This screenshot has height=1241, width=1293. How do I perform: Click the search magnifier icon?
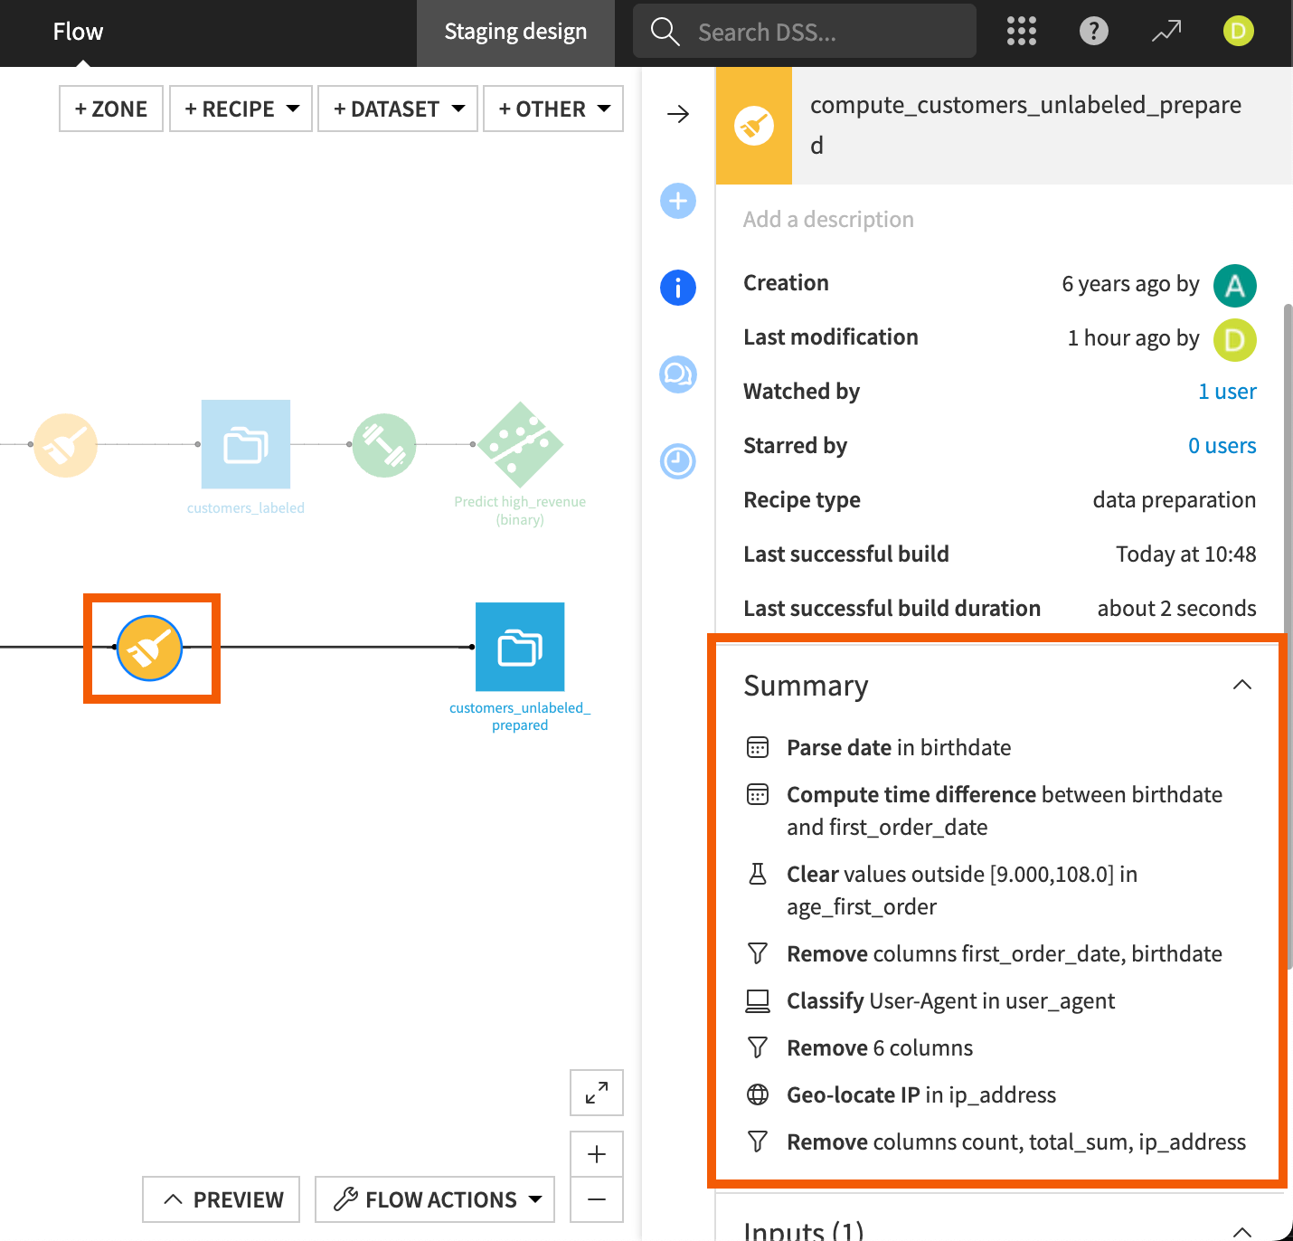click(x=665, y=32)
